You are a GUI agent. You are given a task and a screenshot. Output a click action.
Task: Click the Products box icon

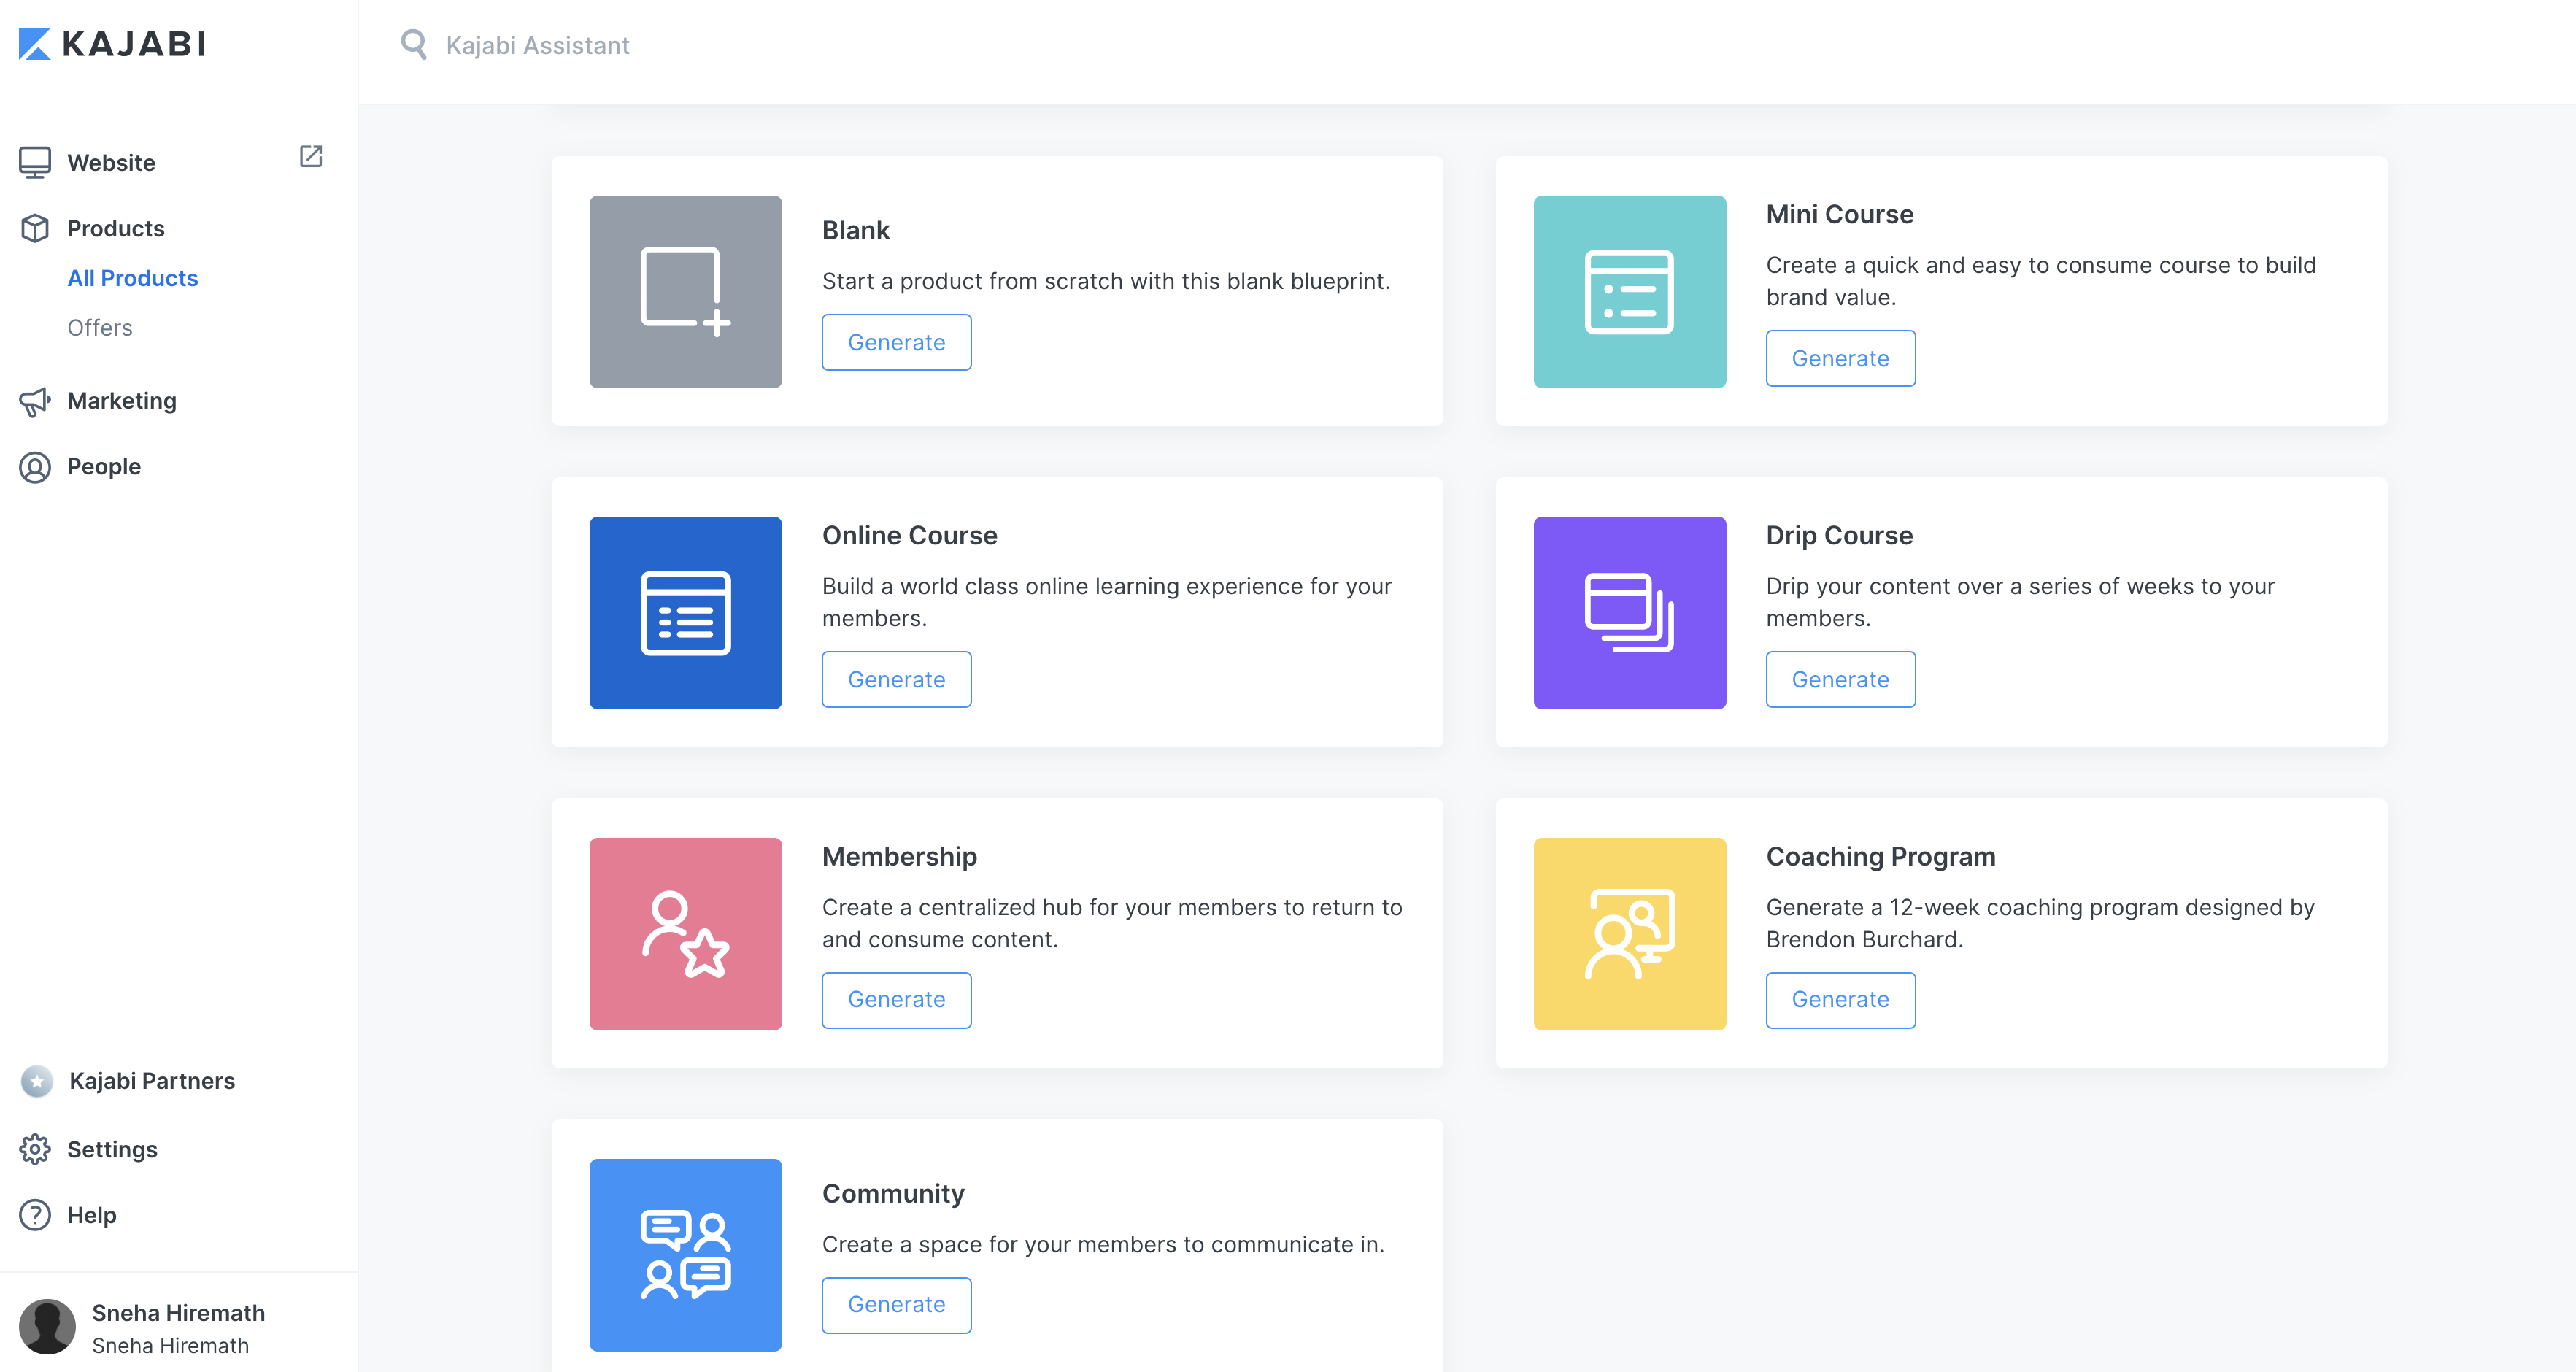coord(35,228)
